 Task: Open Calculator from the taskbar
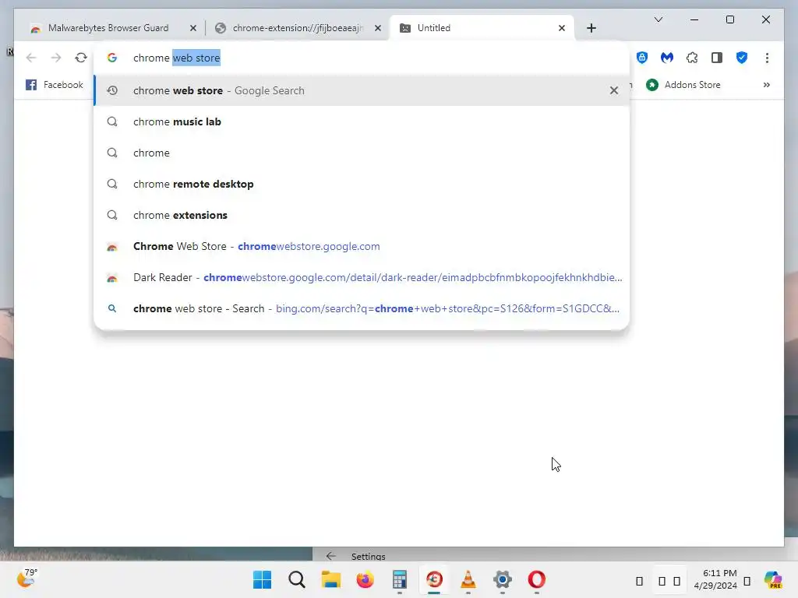(x=400, y=579)
